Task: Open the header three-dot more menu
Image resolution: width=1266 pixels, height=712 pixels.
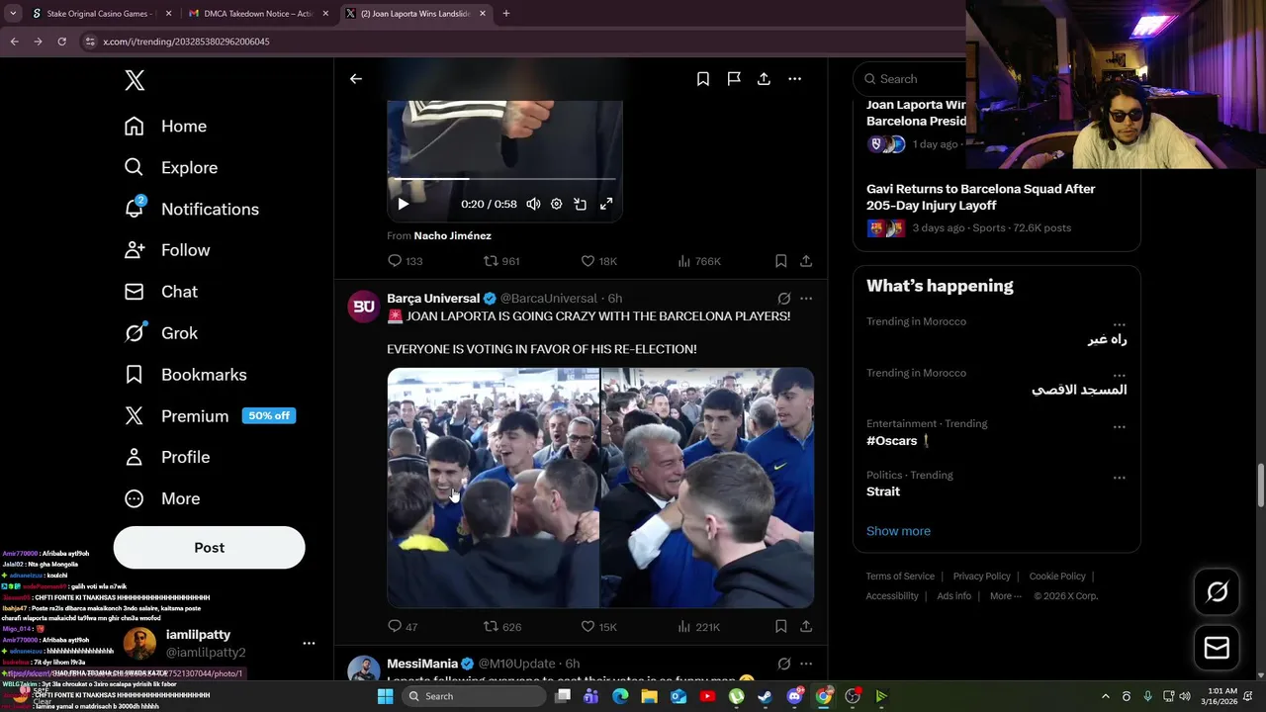Action: [794, 79]
